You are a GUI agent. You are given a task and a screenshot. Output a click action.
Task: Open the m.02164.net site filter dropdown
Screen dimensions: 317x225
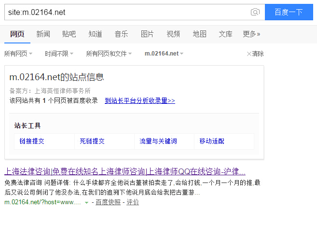click(x=164, y=54)
